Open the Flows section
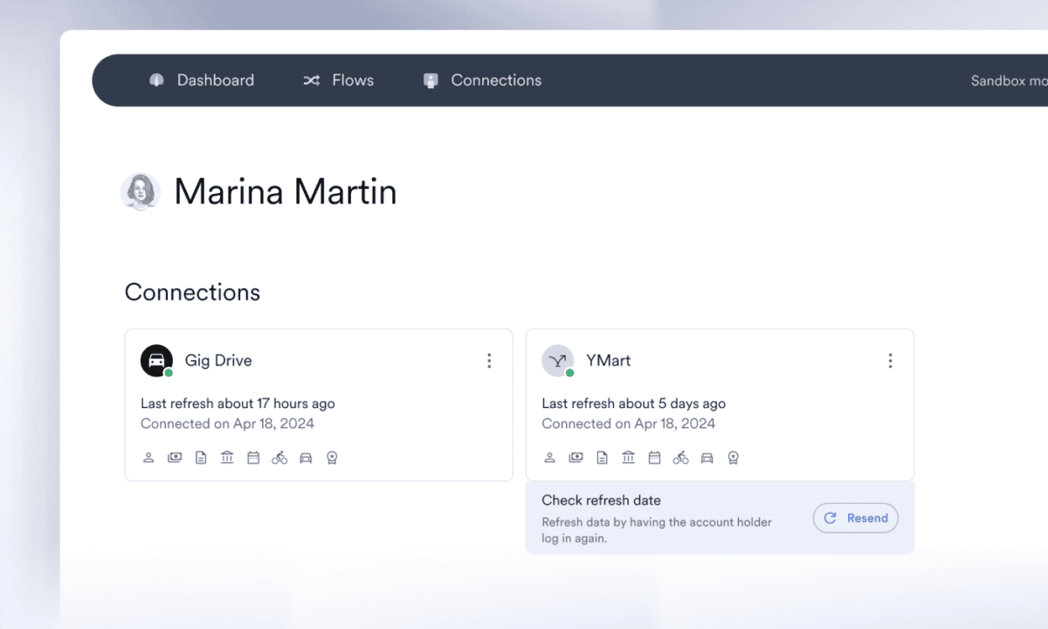 click(x=339, y=79)
